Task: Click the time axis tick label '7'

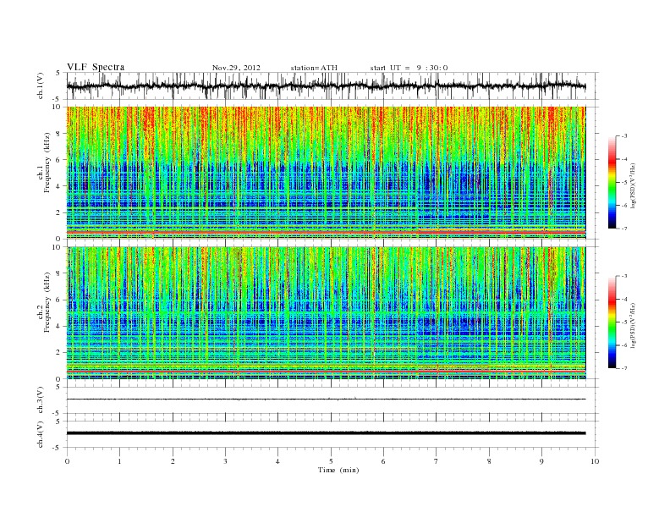Action: [437, 461]
